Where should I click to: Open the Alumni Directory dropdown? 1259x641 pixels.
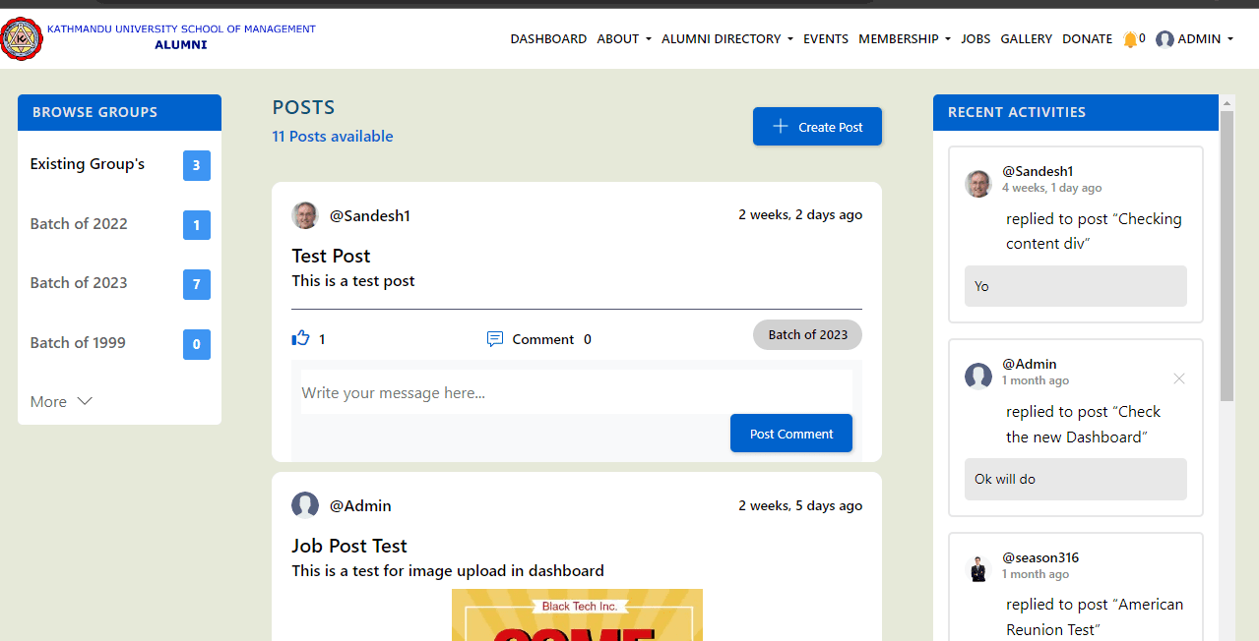click(x=726, y=39)
